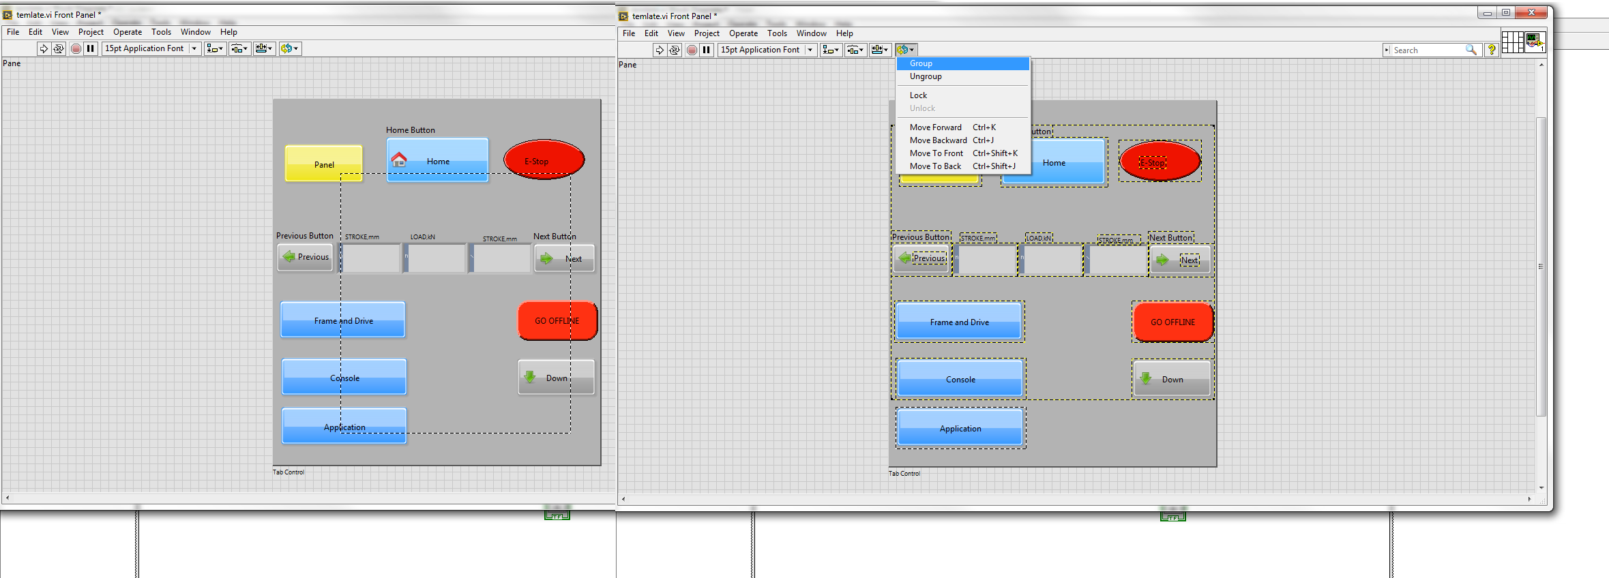Image resolution: width=1609 pixels, height=578 pixels.
Task: Select Lock in the reorder menu
Action: click(962, 95)
